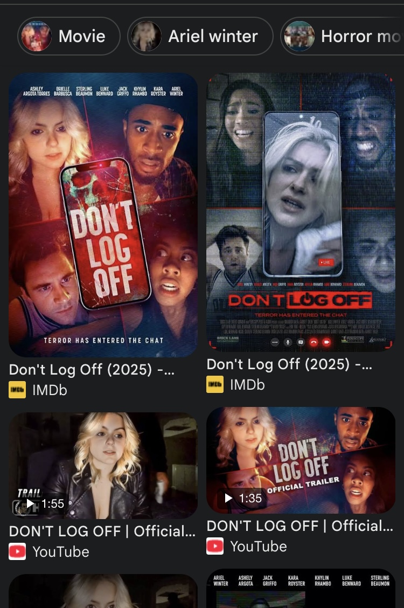This screenshot has width=404, height=608.
Task: Open second Don't Log Off (2025) title link
Action: 289,364
